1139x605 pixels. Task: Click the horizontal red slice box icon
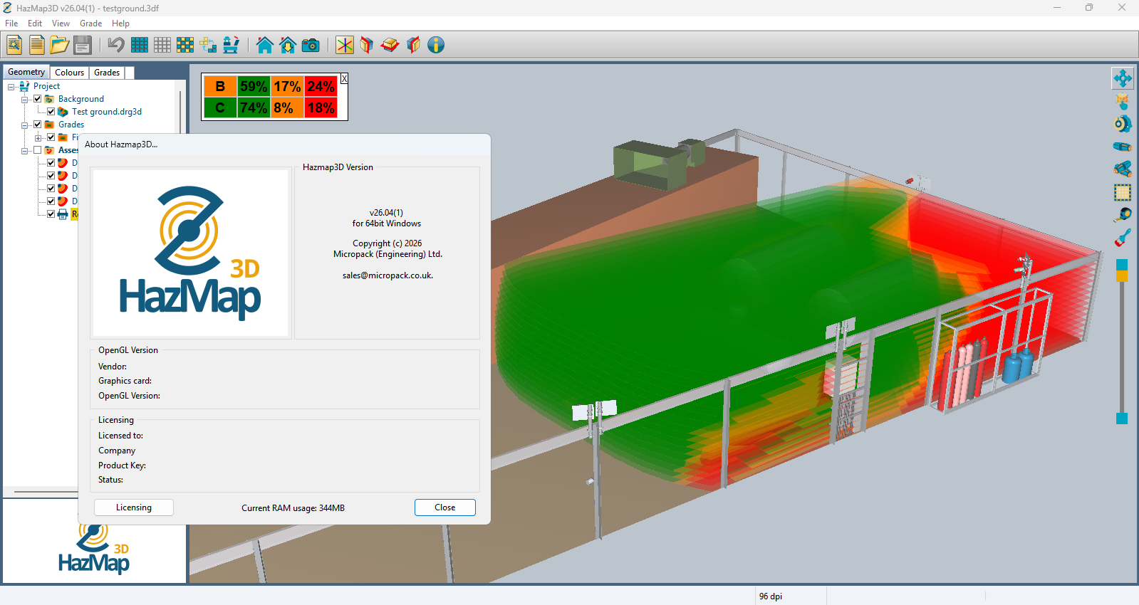pos(390,45)
